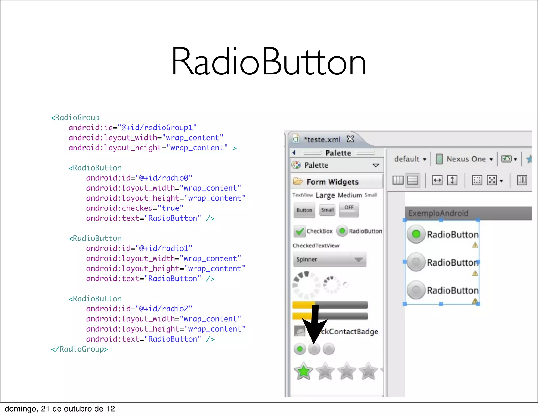The image size is (538, 416).
Task: Pick the Button widget in the palette
Action: 304,210
